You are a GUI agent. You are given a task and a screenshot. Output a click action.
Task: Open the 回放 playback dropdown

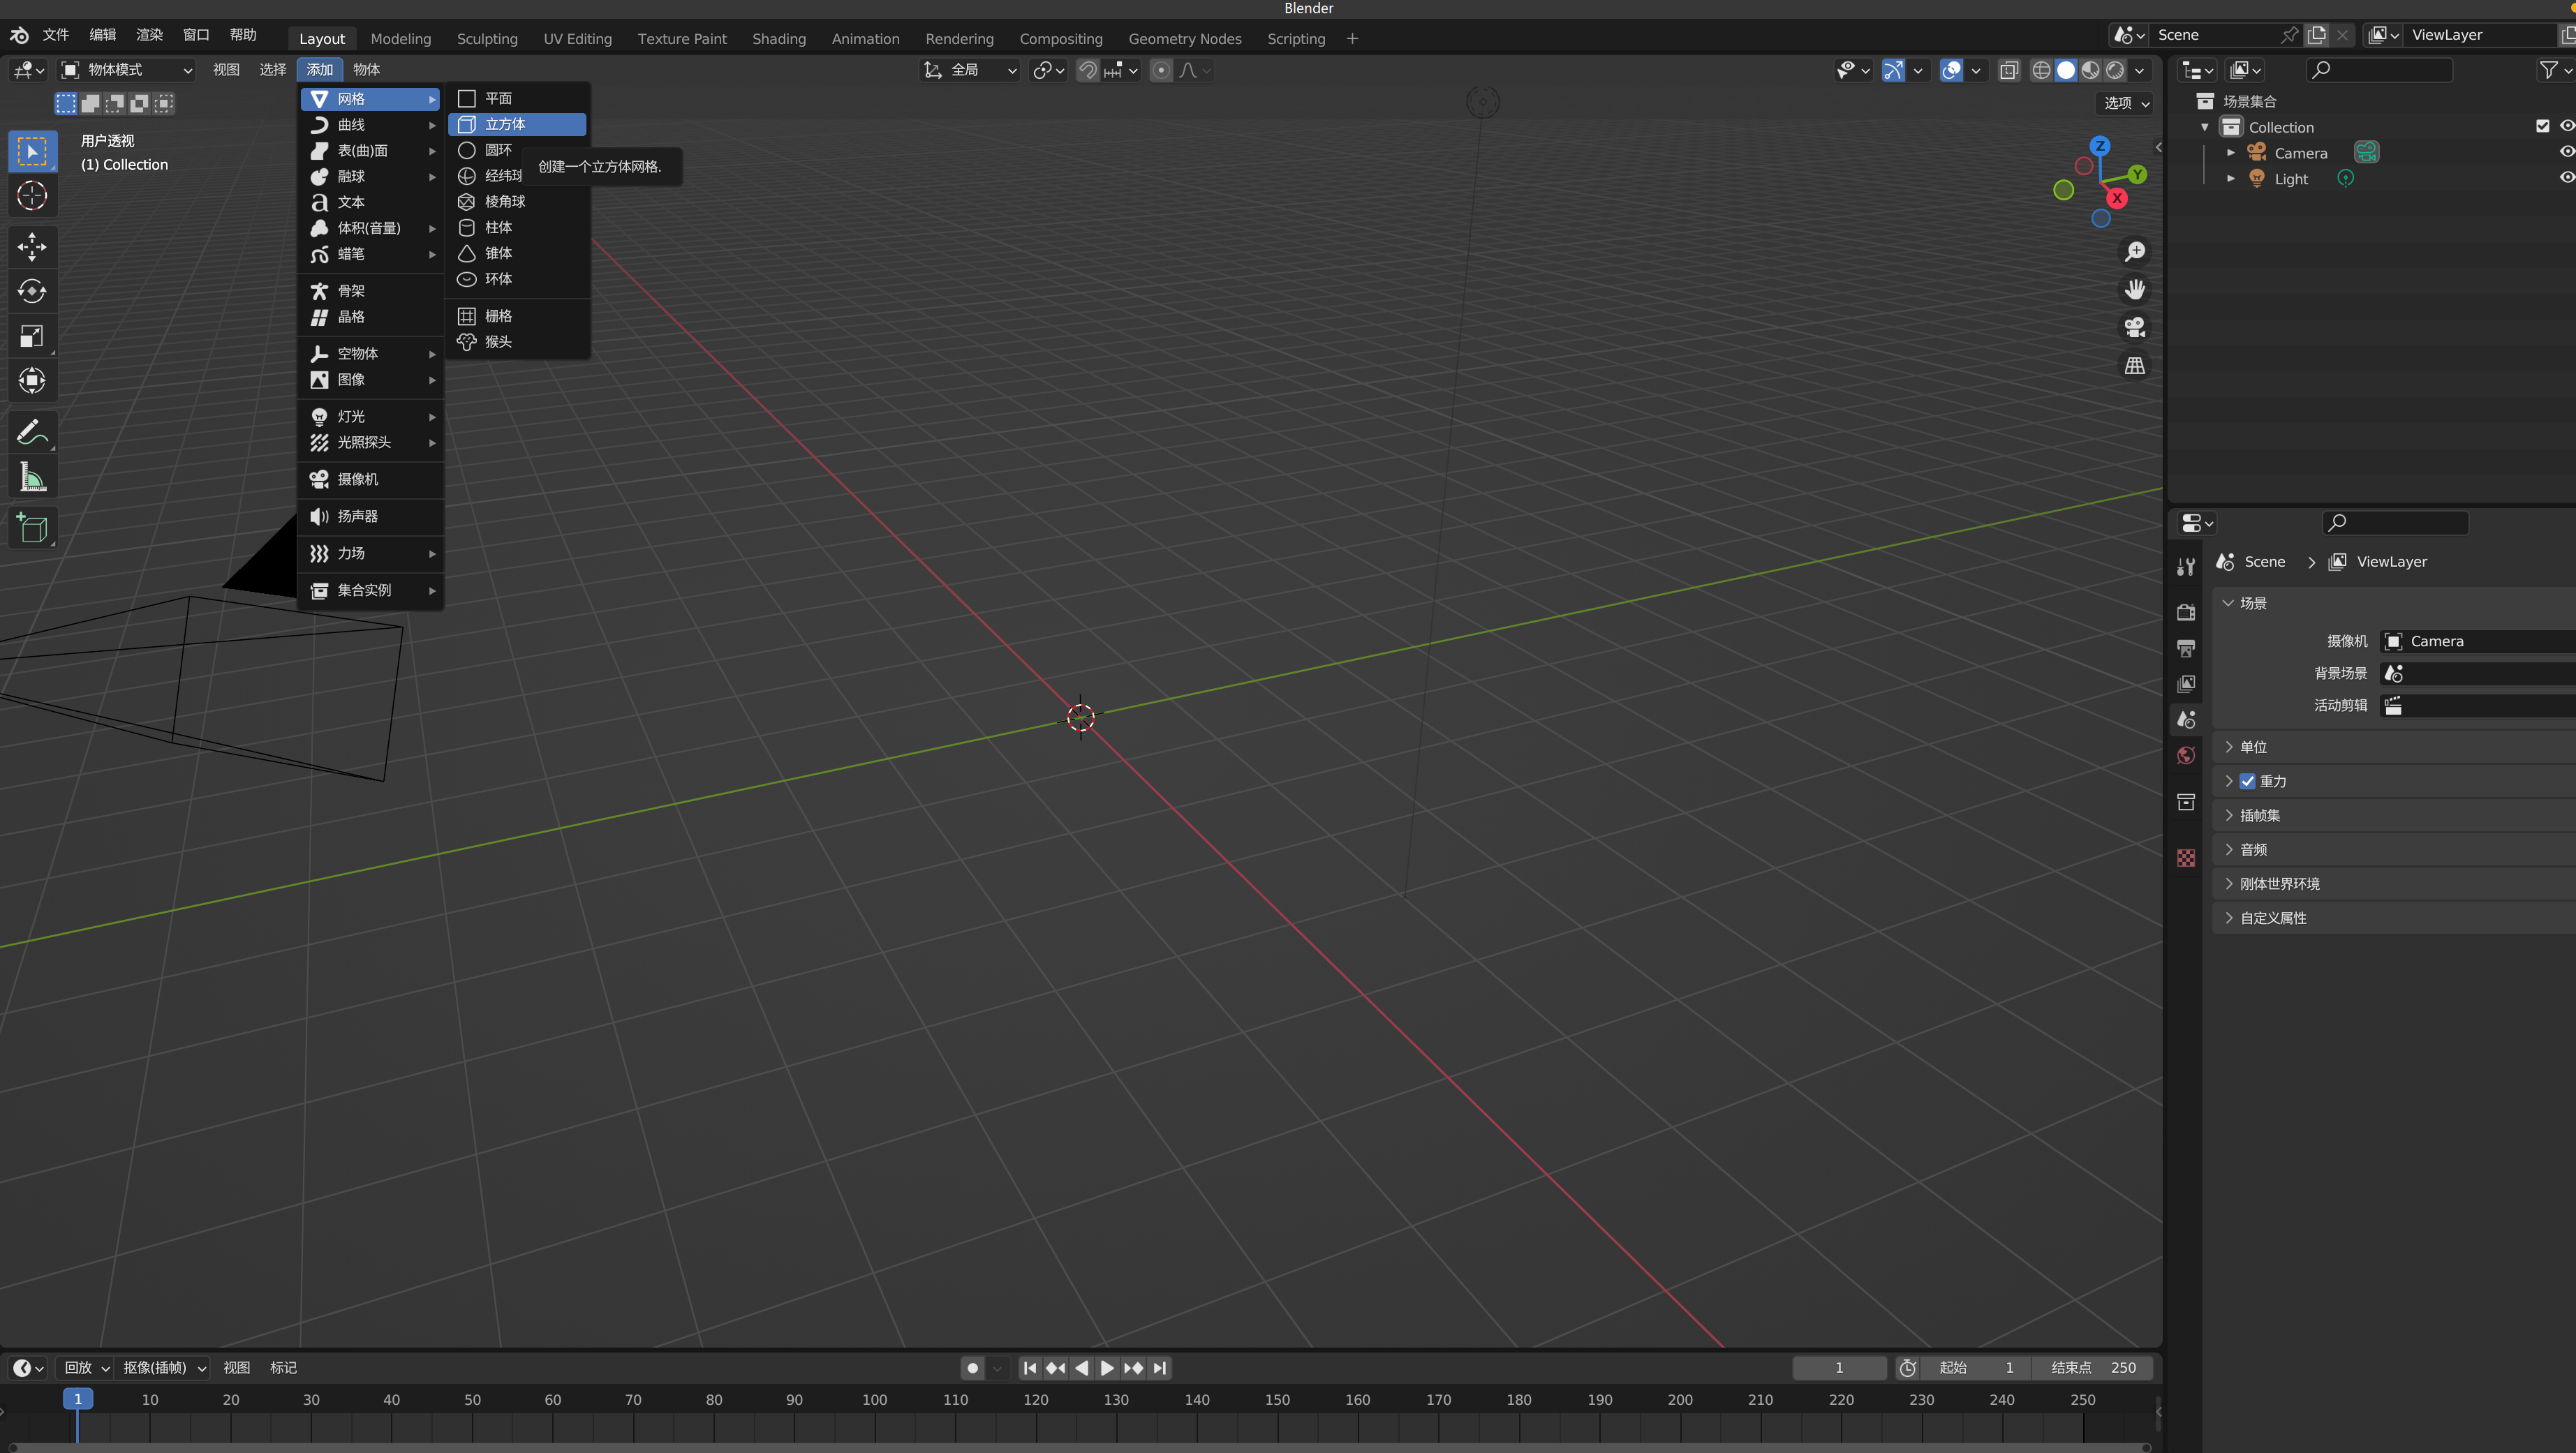[86, 1368]
